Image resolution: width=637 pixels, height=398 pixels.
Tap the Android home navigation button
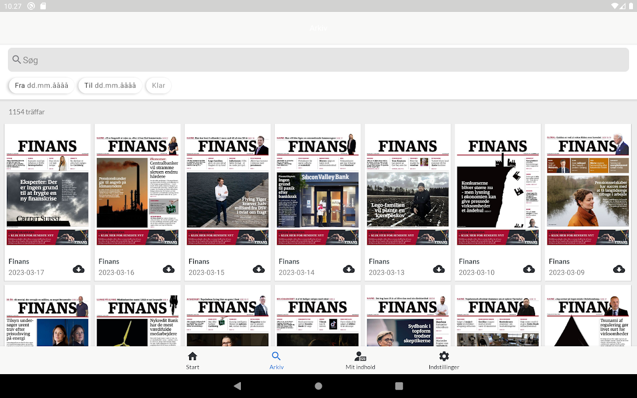coord(318,386)
